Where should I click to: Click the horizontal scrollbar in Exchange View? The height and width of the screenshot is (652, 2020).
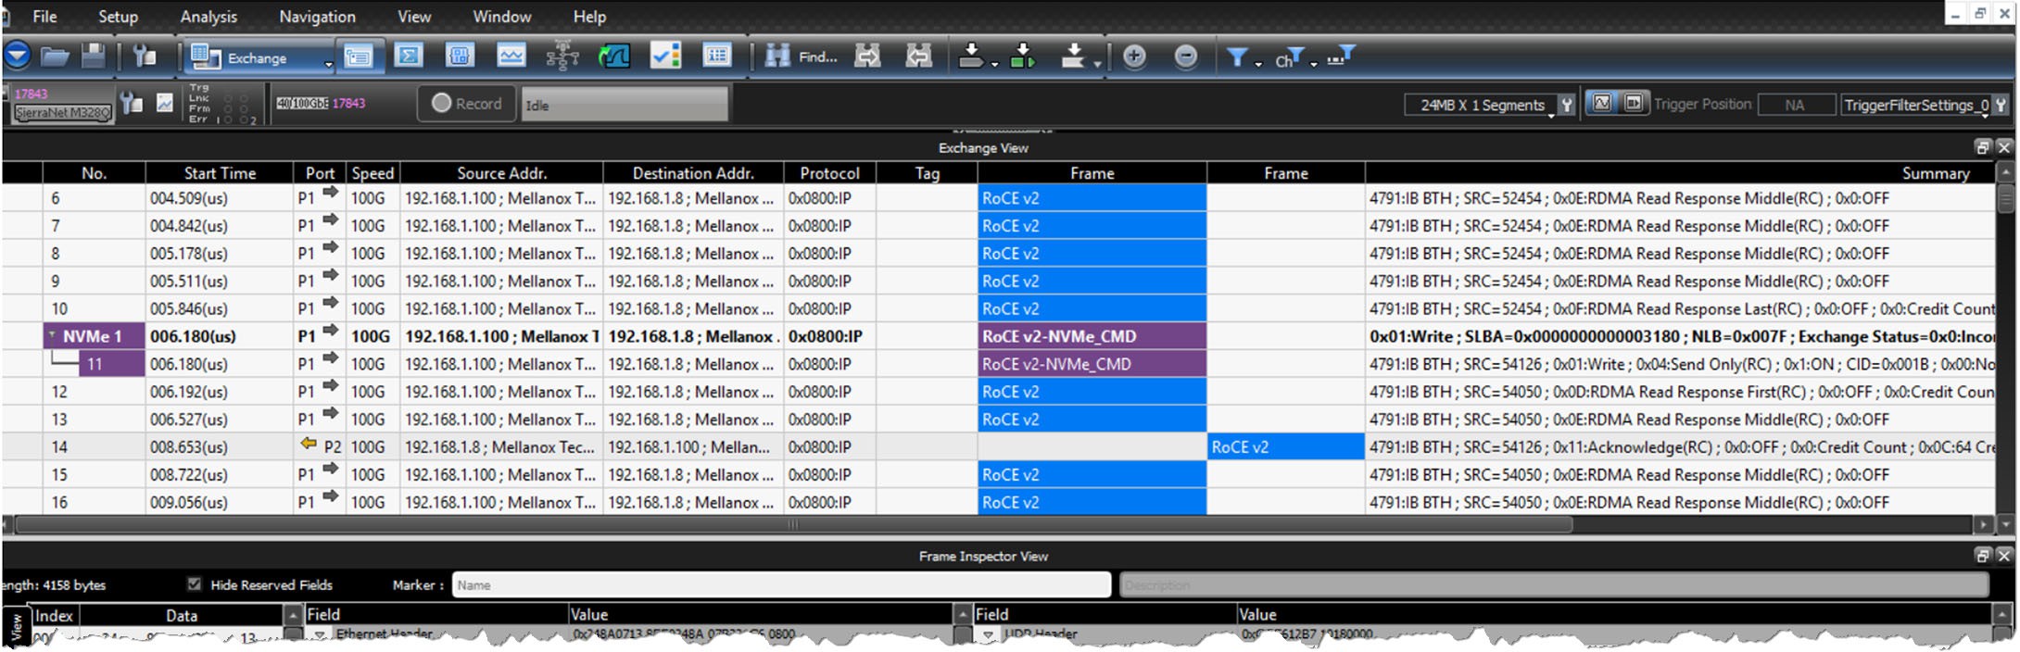793,525
